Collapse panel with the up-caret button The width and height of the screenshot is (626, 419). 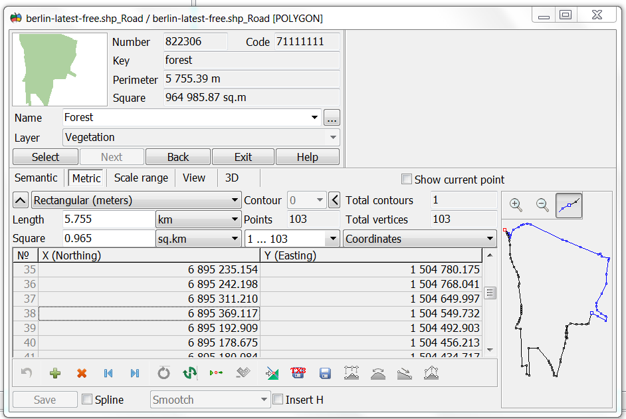[x=21, y=200]
